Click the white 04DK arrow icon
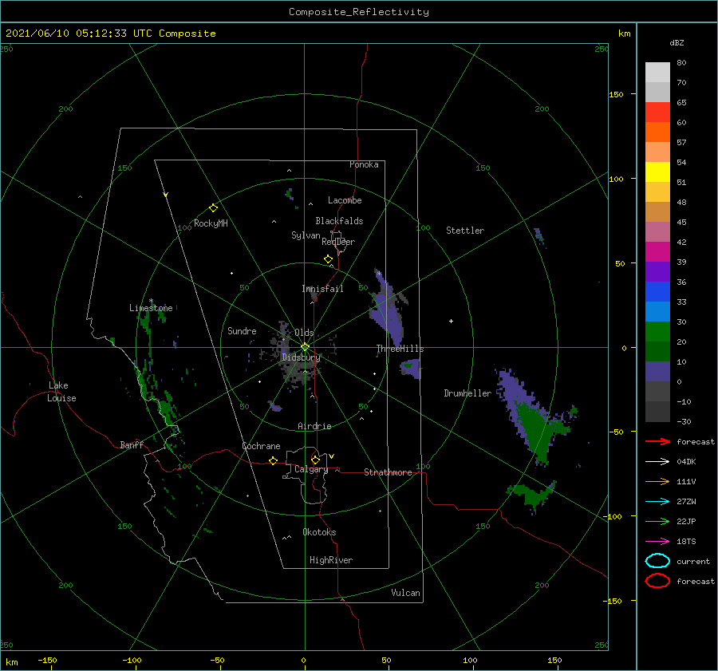The width and height of the screenshot is (718, 671). 657,462
